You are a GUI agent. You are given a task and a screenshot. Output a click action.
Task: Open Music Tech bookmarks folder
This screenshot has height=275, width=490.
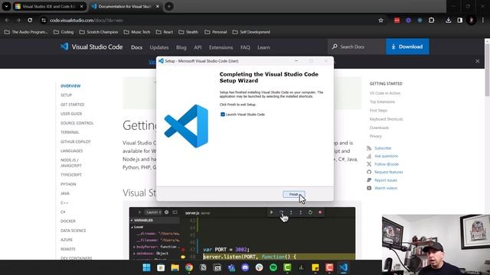[137, 32]
